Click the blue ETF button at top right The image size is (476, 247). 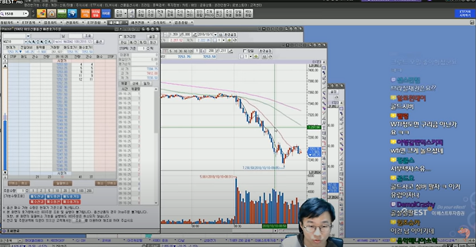click(x=465, y=13)
